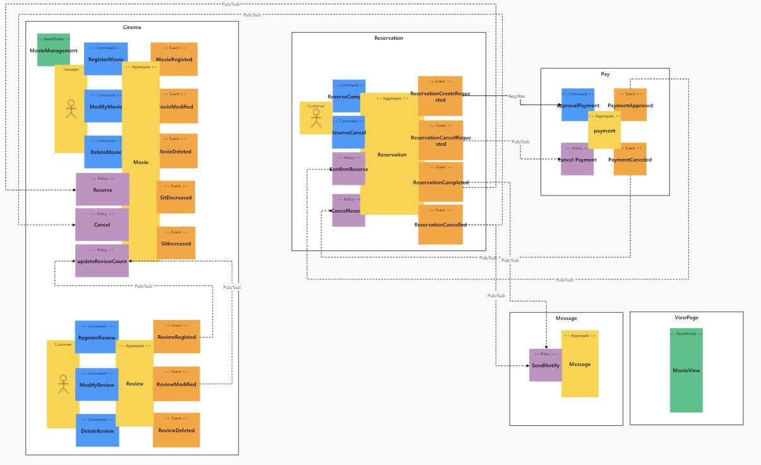Select the MovieManagement read model sticky
This screenshot has width=761, height=465.
[x=53, y=49]
